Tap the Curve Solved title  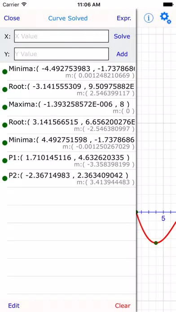68,18
